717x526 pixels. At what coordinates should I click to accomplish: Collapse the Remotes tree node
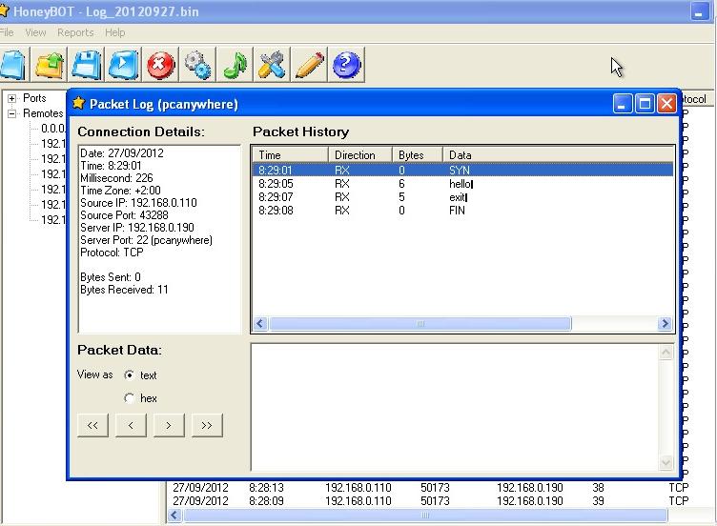click(12, 113)
